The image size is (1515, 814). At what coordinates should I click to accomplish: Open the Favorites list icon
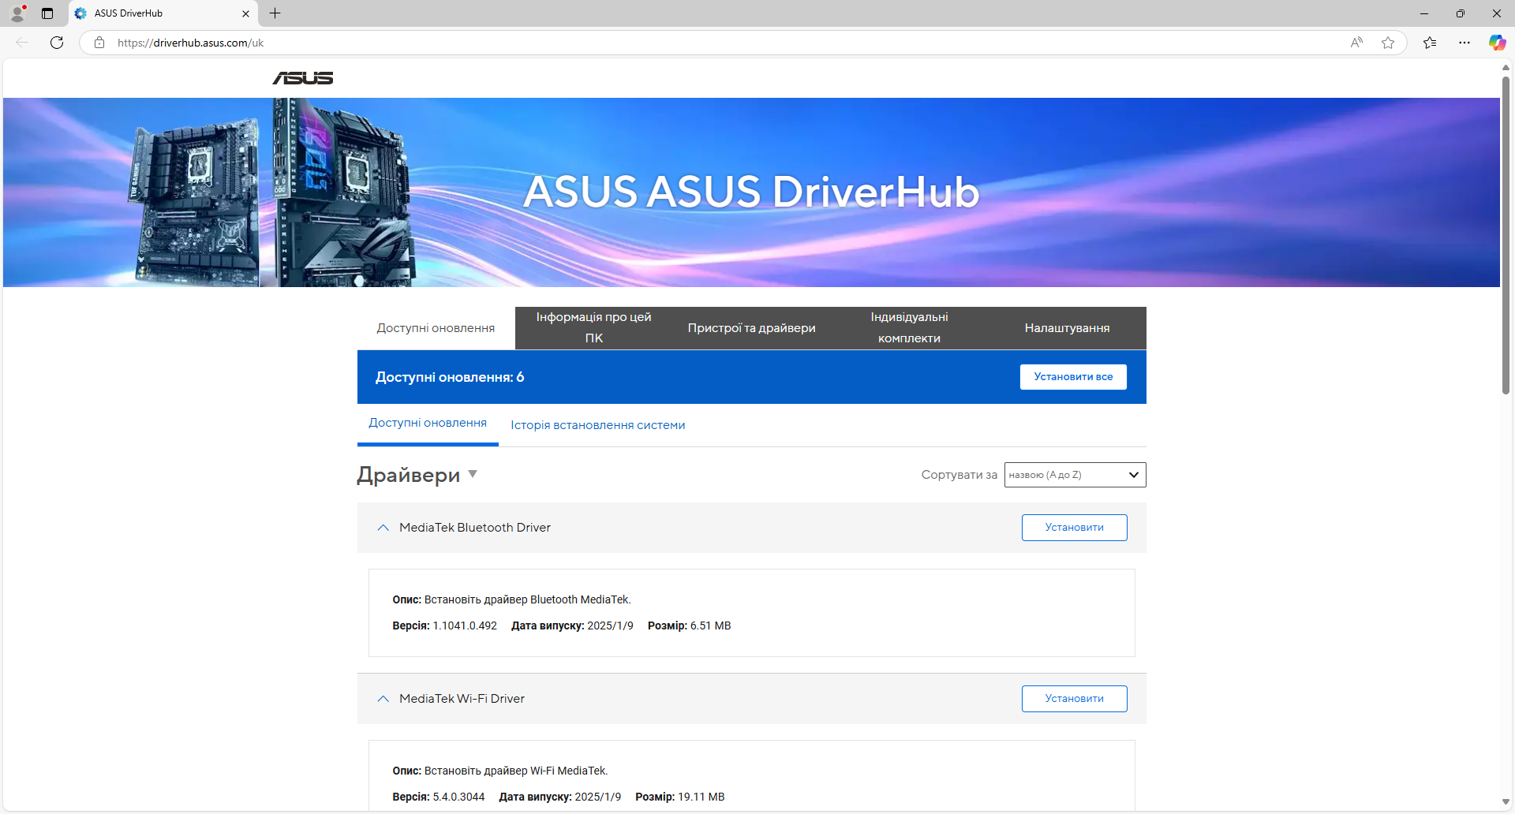pyautogui.click(x=1430, y=43)
